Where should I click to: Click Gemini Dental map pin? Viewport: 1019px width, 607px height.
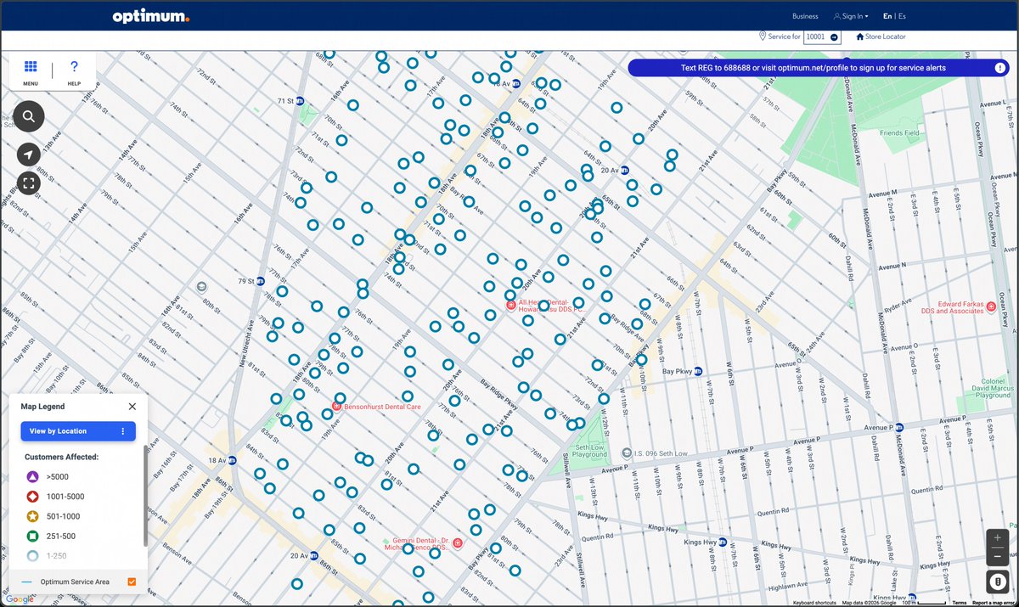pos(458,542)
